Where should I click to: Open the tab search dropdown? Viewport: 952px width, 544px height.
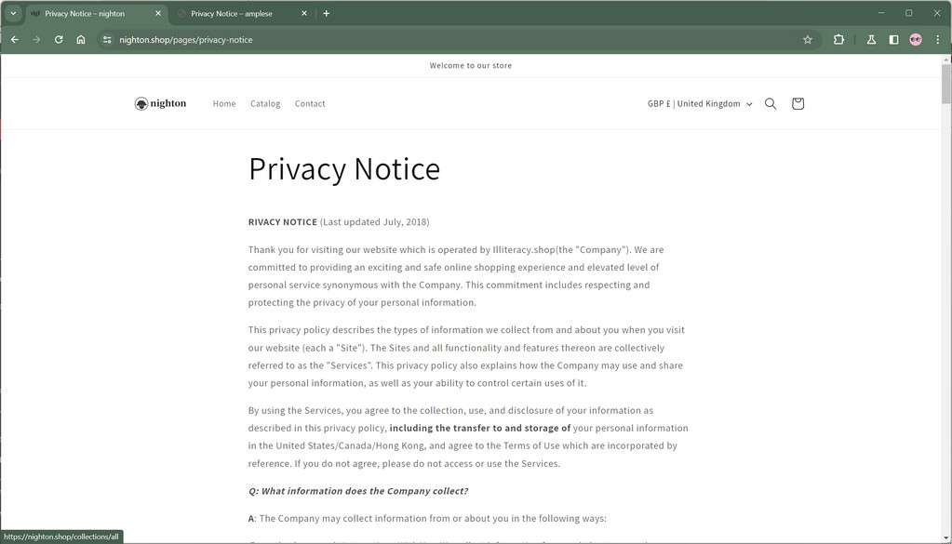pyautogui.click(x=13, y=13)
